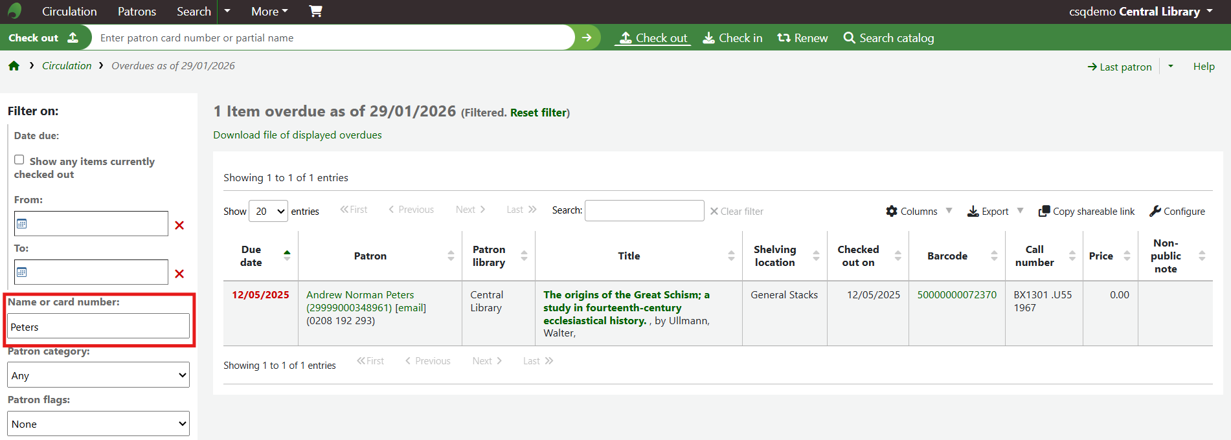The width and height of the screenshot is (1231, 440).
Task: Clear the To date with red X
Action: [x=179, y=274]
